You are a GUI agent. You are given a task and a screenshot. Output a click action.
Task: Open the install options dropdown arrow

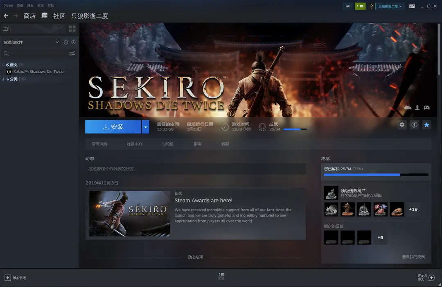pos(145,127)
